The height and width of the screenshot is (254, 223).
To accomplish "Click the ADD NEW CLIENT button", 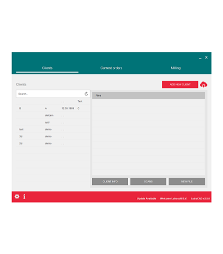I will 180,84.
